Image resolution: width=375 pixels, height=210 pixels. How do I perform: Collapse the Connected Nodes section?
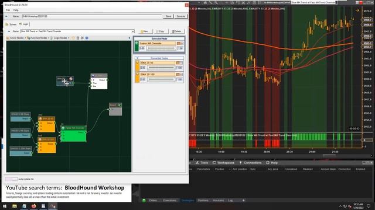137,58
